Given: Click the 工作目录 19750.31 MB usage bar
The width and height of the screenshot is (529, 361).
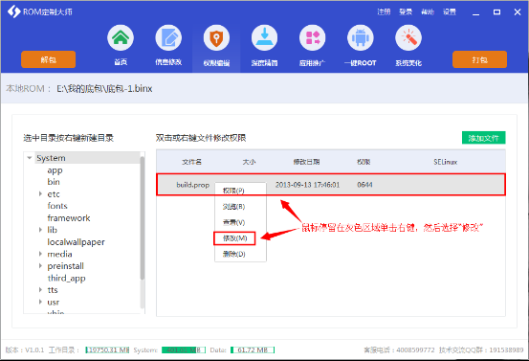Looking at the screenshot, I should 107,350.
